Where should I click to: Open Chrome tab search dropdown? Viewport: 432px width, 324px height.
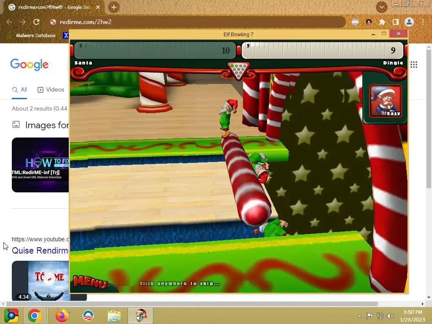point(382,8)
